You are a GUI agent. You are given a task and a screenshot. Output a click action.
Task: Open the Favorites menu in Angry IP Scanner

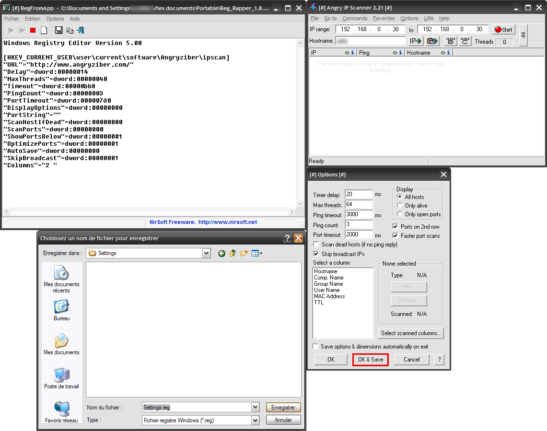click(384, 19)
